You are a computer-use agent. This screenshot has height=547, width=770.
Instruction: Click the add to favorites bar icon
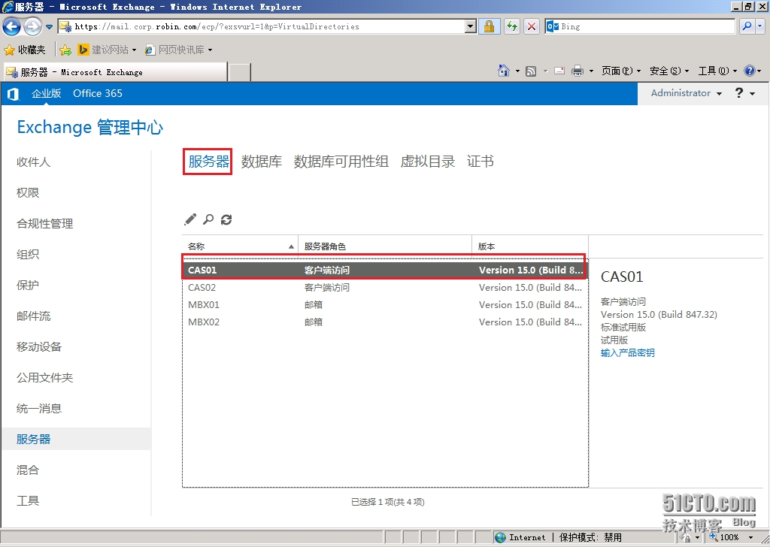pyautogui.click(x=65, y=50)
